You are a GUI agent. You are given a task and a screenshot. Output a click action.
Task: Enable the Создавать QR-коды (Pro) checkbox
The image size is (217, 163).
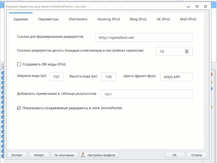[19, 64]
